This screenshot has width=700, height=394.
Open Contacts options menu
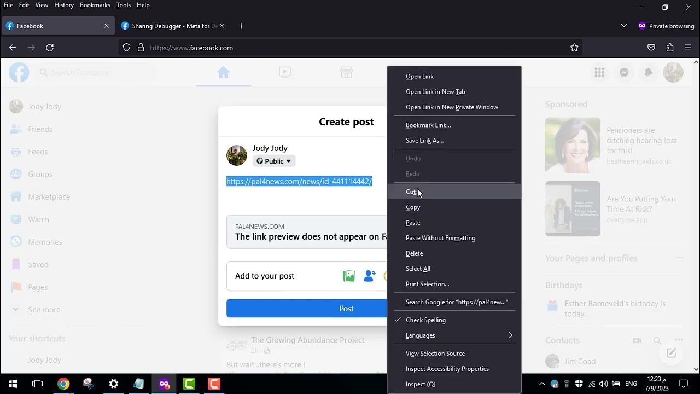(x=679, y=340)
